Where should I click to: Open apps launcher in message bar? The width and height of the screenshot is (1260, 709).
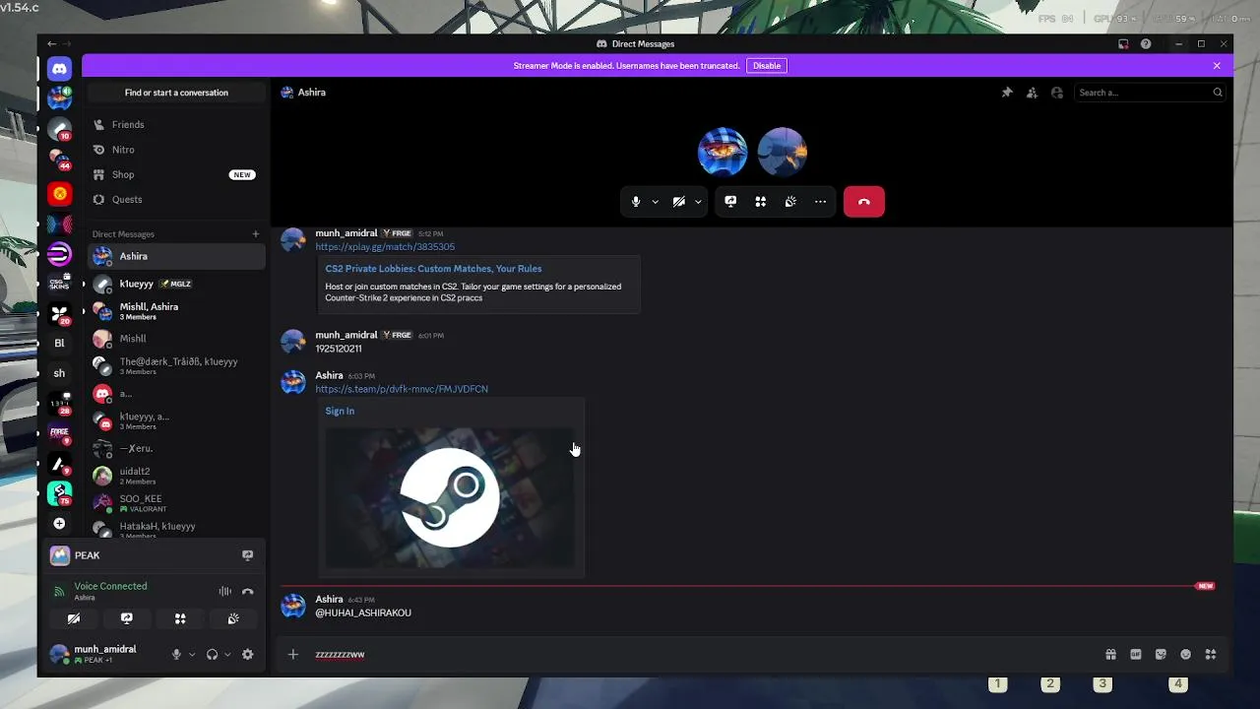[x=1211, y=655]
